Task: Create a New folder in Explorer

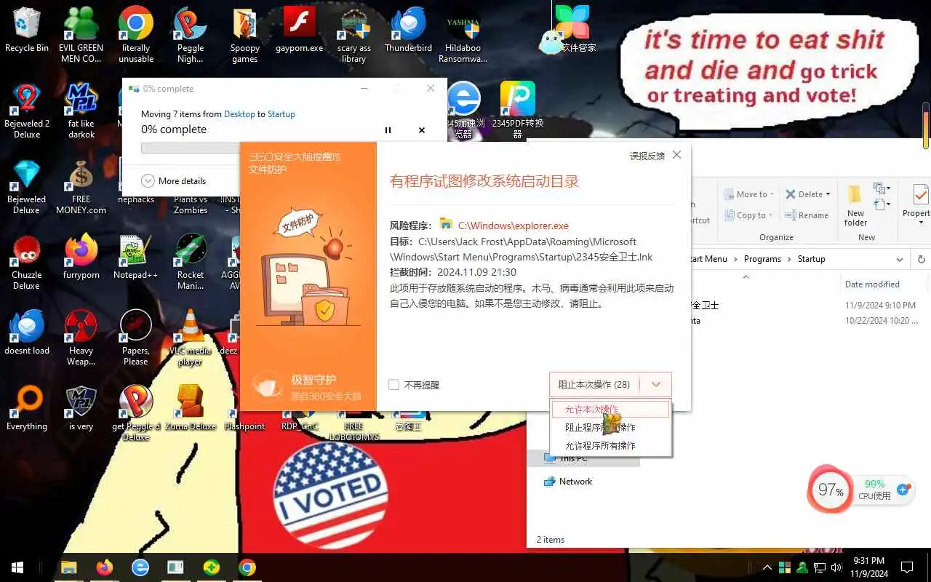Action: click(855, 204)
